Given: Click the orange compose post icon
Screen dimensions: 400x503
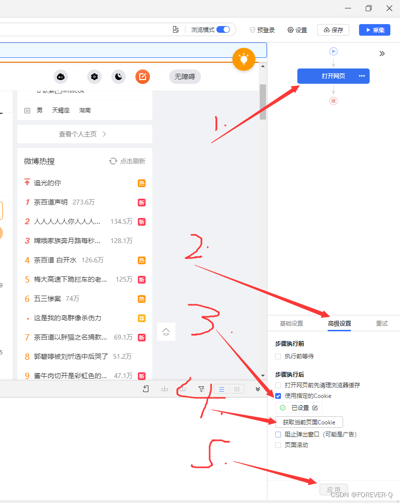Looking at the screenshot, I should (x=143, y=77).
